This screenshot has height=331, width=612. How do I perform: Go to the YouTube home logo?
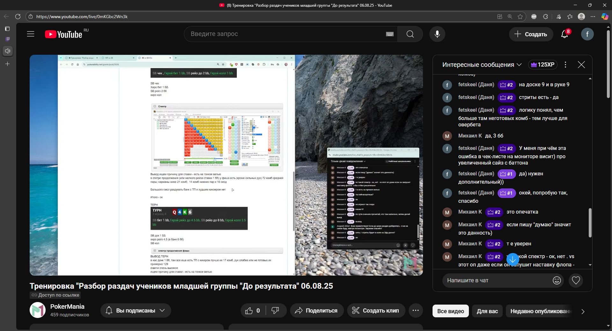[64, 34]
